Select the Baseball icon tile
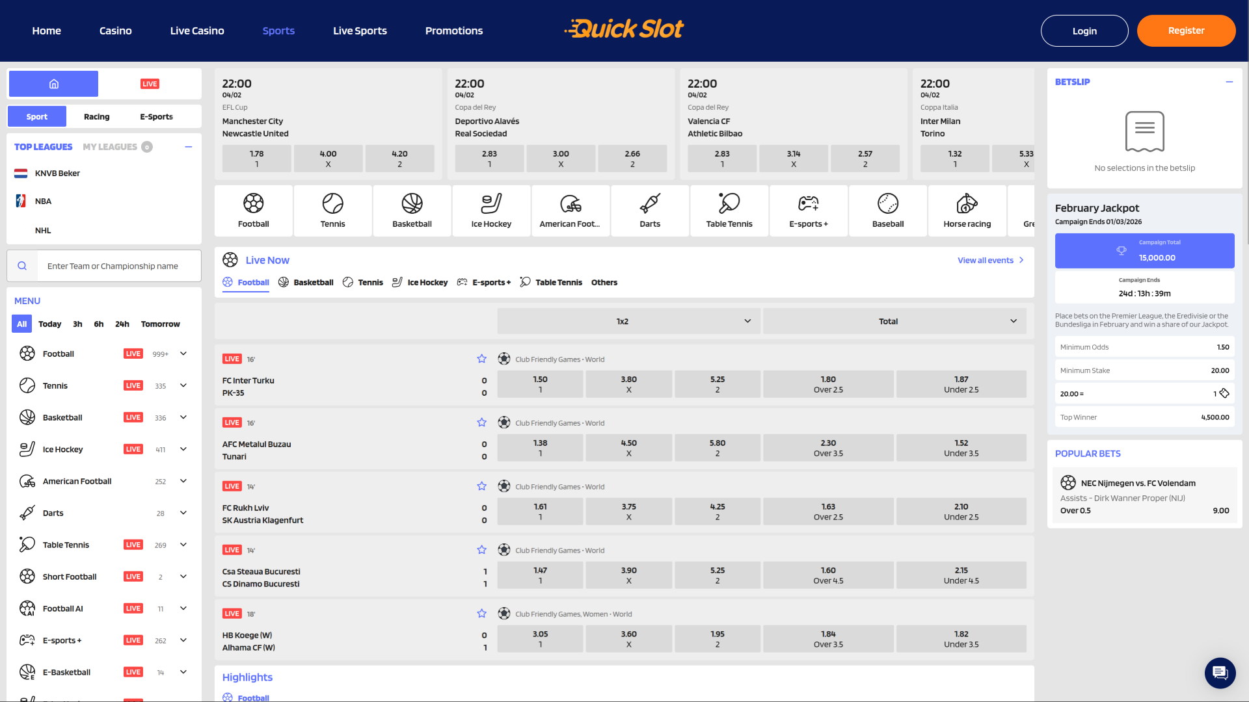 click(887, 210)
